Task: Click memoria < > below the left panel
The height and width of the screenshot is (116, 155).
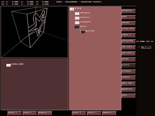Action: [45, 113]
